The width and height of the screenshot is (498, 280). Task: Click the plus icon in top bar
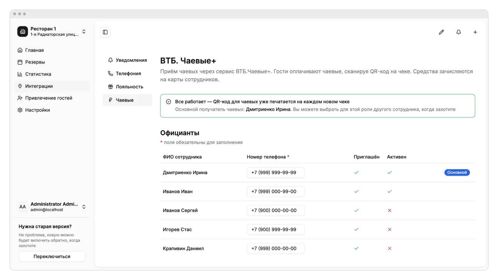(x=475, y=32)
